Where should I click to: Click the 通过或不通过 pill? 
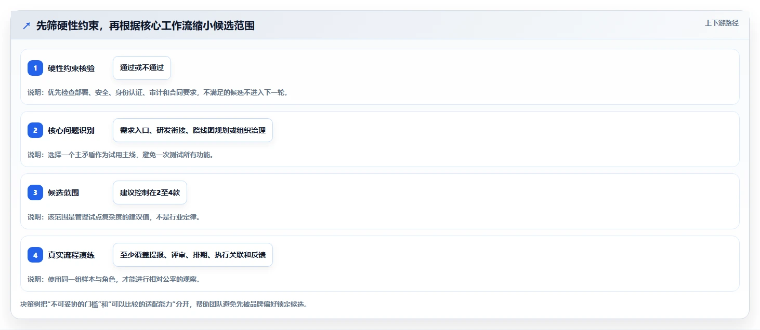pyautogui.click(x=142, y=68)
